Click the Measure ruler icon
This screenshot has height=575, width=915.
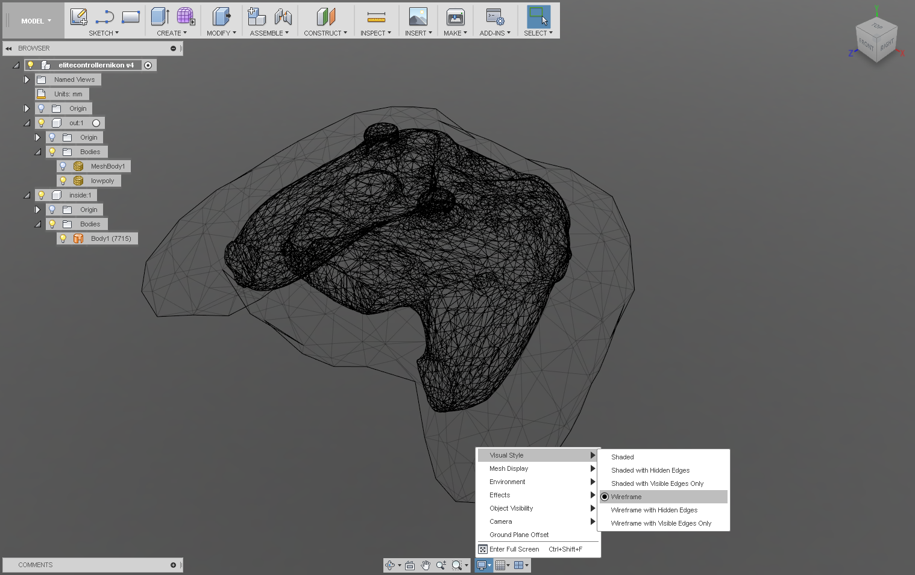pos(376,16)
